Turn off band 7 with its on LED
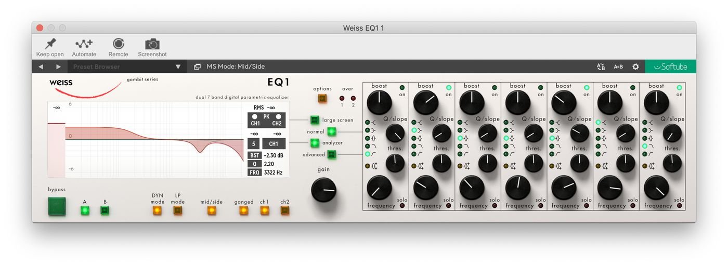The image size is (728, 265). pyautogui.click(x=679, y=87)
